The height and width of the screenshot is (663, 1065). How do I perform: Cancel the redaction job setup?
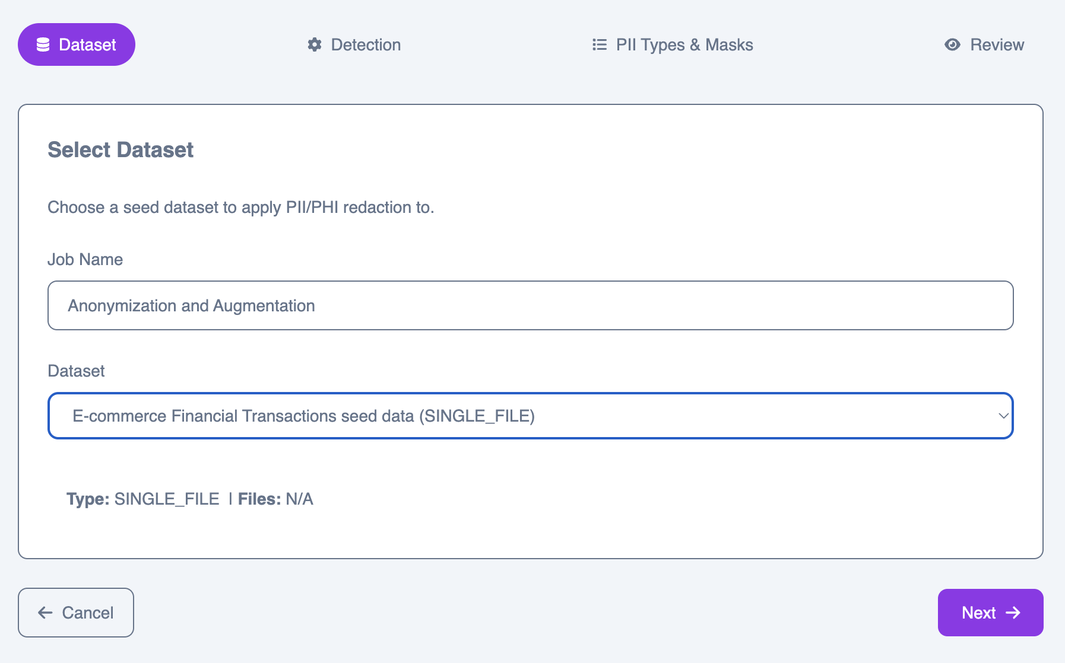[x=75, y=613]
